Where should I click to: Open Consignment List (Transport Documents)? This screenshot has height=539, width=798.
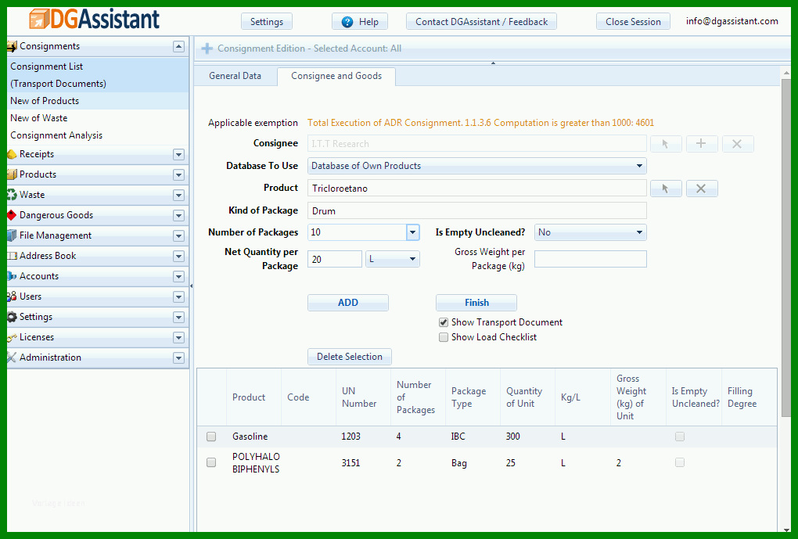[x=98, y=75]
